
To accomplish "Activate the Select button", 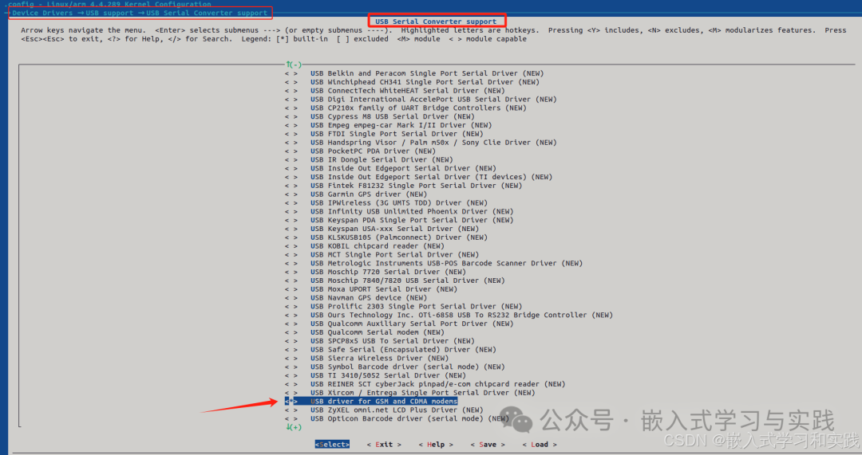I will [x=332, y=445].
